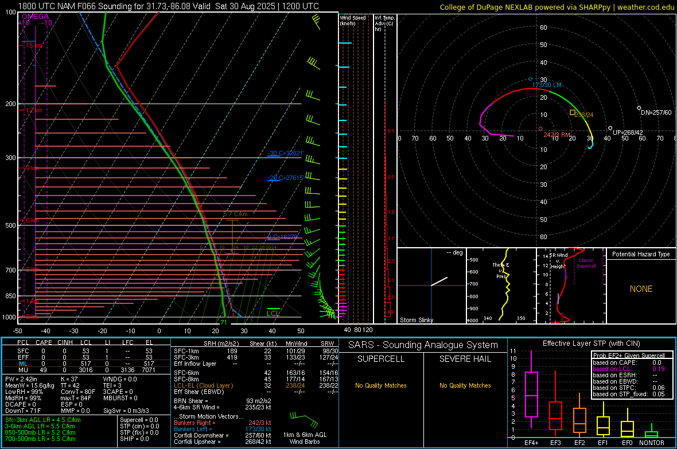Click the SHIP = 0.0 parameter
Viewport: 677px width, 449px height.
134,439
